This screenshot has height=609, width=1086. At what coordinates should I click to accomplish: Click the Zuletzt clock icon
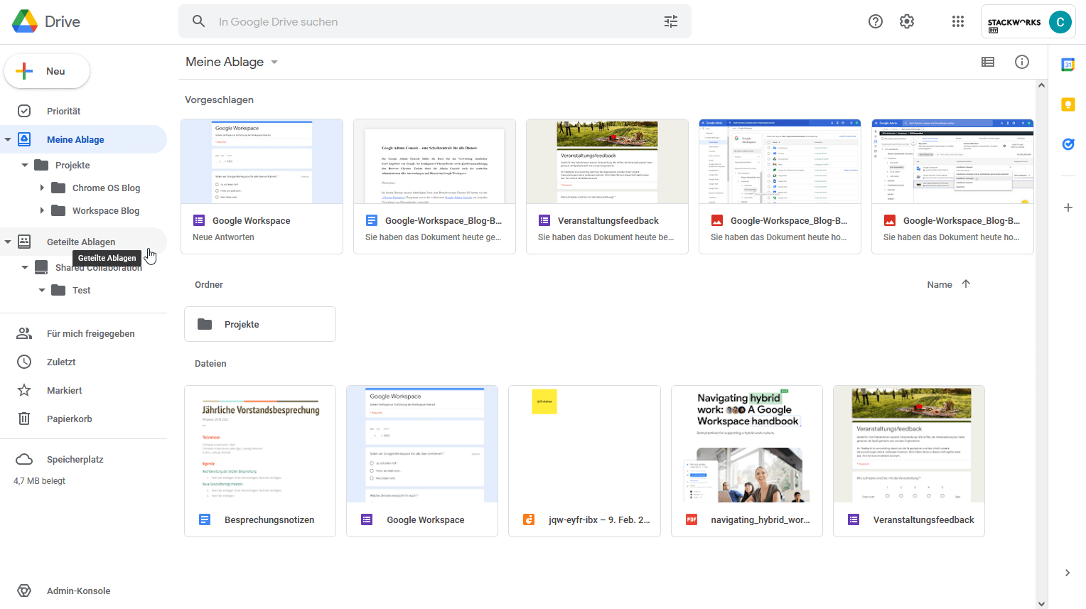point(24,362)
